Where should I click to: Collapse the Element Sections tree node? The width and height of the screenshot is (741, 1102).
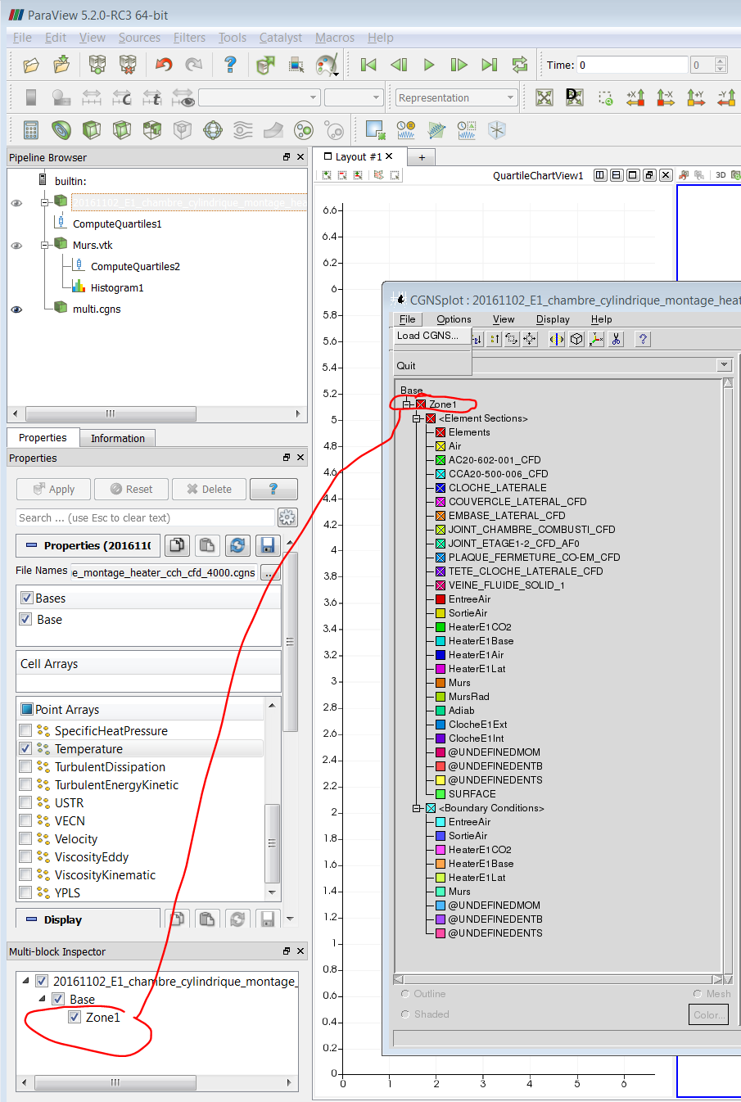click(x=417, y=418)
